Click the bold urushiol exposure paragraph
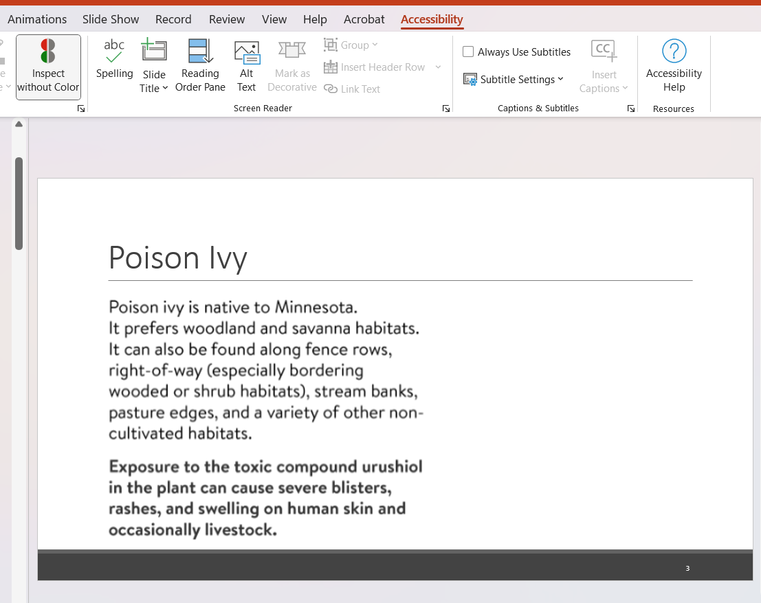Viewport: 761px width, 603px height. coord(266,499)
